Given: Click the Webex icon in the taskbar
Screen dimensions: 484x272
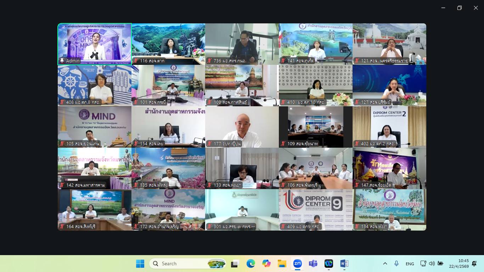Looking at the screenshot, I should point(328,263).
